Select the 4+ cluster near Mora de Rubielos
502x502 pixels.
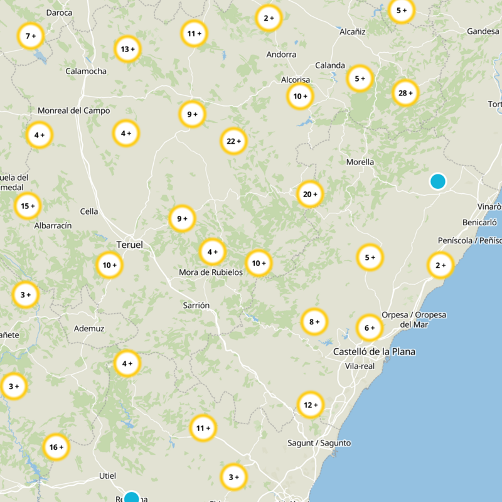[x=211, y=252]
